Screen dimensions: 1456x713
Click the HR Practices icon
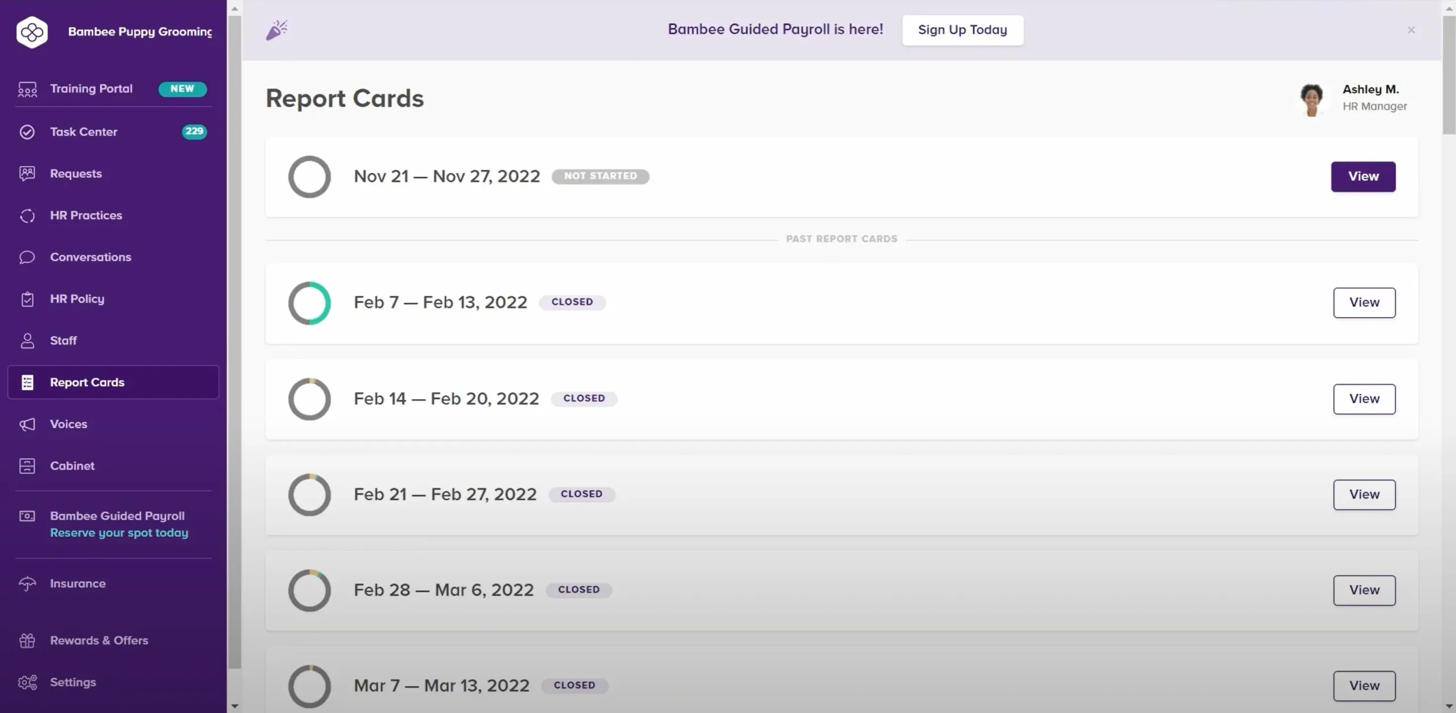click(27, 215)
